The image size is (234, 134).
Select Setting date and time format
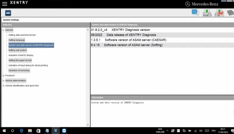click(22, 35)
